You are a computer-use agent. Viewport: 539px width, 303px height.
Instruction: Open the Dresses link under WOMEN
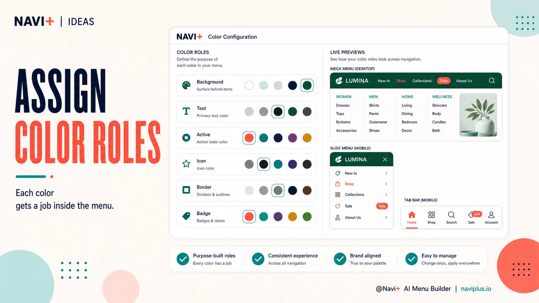pos(343,105)
